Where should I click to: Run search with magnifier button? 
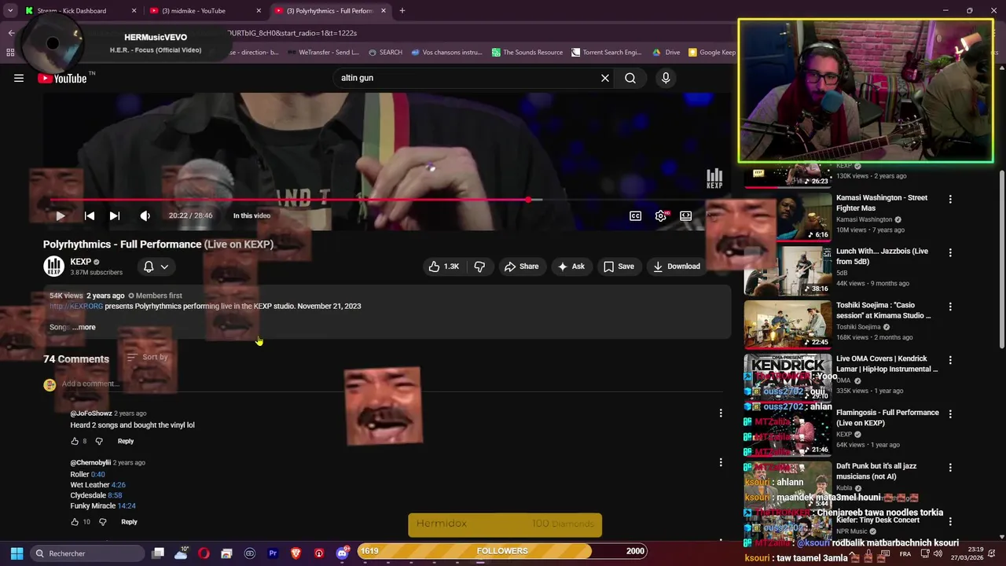tap(630, 78)
